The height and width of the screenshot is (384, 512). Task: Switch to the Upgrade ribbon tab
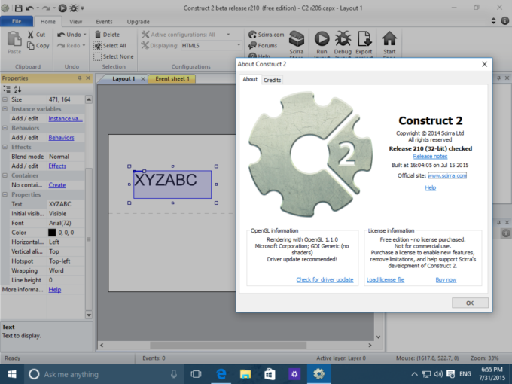138,22
